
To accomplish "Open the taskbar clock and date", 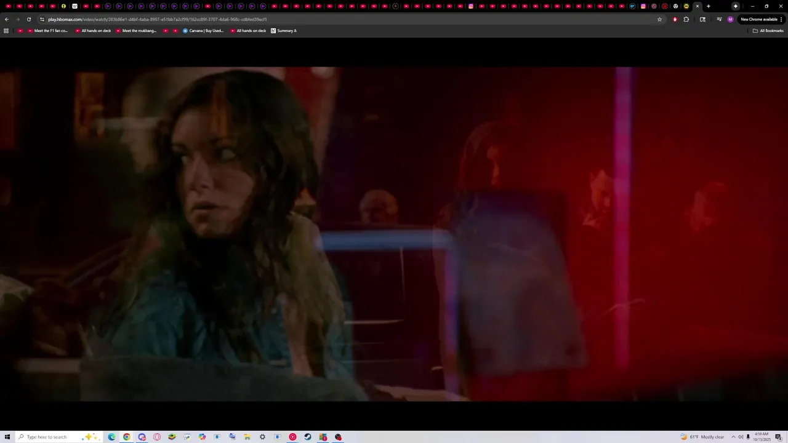I will (x=762, y=437).
